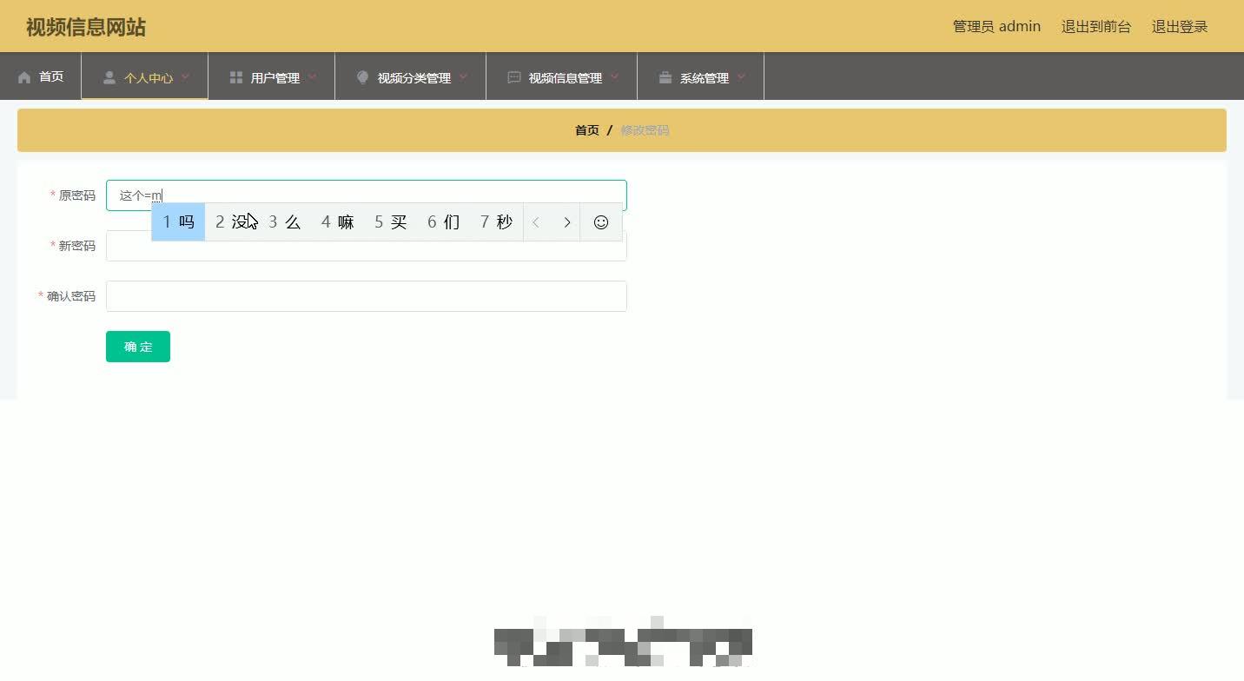
Task: Go to previous IME candidate page
Action: pos(536,222)
